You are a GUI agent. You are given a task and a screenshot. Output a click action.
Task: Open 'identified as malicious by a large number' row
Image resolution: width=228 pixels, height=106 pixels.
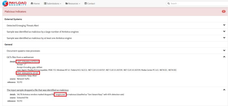click(x=115, y=32)
